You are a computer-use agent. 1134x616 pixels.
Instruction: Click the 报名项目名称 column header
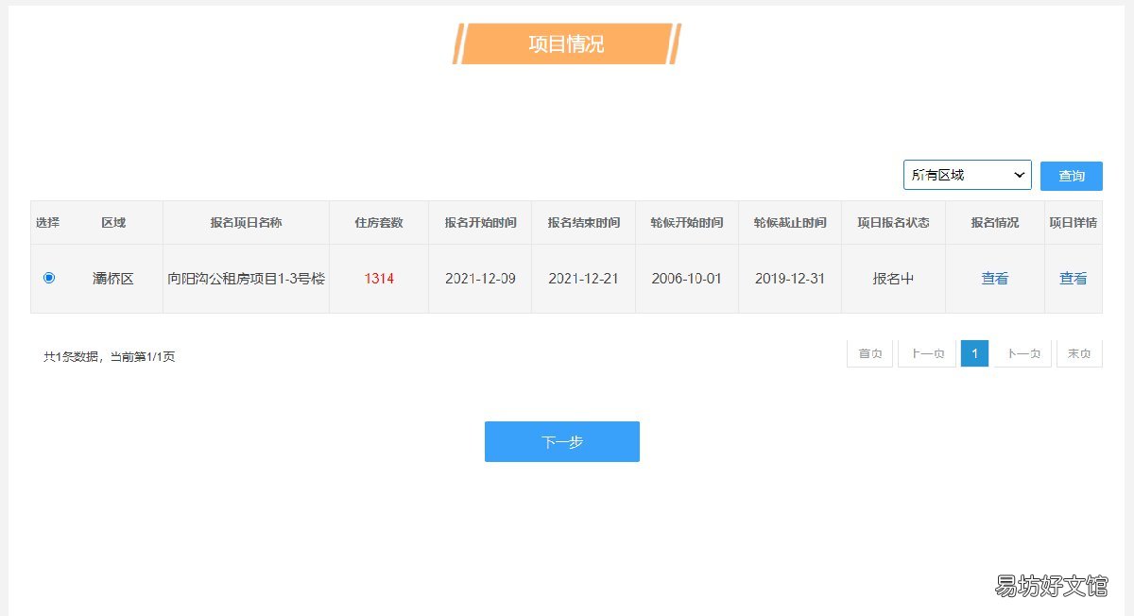pyautogui.click(x=246, y=223)
